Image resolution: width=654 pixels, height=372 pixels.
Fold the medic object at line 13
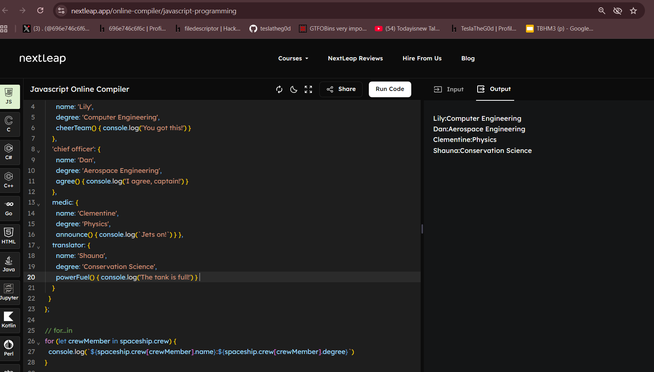[x=38, y=204]
